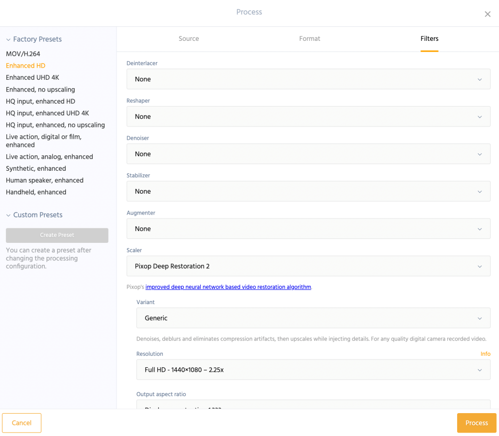Open the Stabilizer dropdown
The image size is (499, 436).
click(308, 192)
